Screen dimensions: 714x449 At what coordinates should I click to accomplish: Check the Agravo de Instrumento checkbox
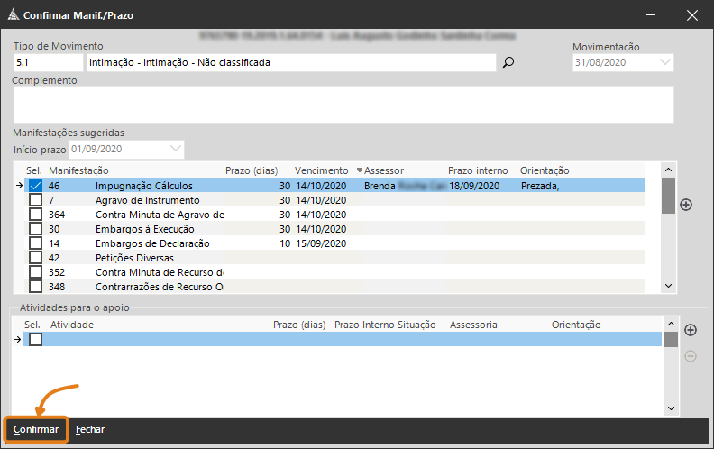click(x=35, y=200)
